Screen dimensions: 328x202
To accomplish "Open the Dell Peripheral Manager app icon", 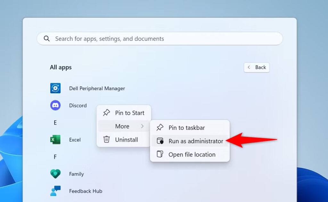I will coord(55,88).
